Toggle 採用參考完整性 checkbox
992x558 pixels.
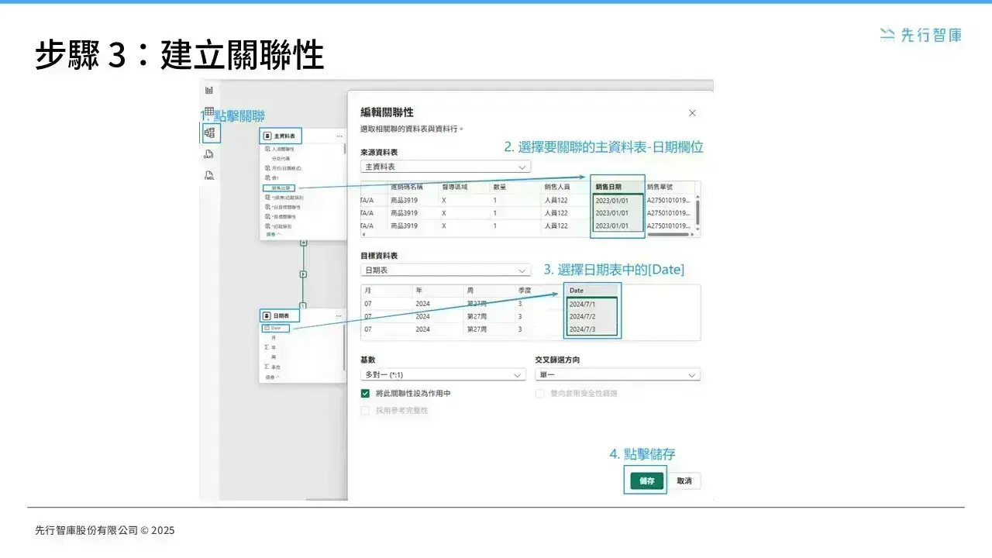click(366, 411)
